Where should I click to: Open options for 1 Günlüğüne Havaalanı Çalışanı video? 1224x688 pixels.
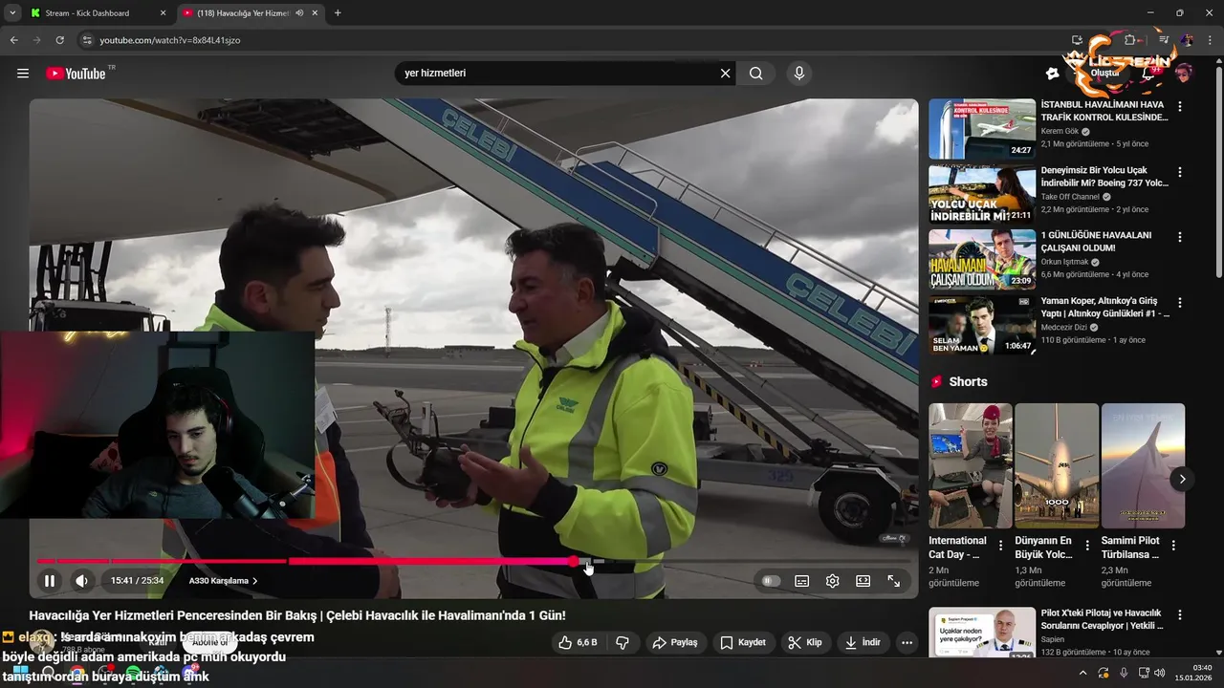click(x=1180, y=237)
